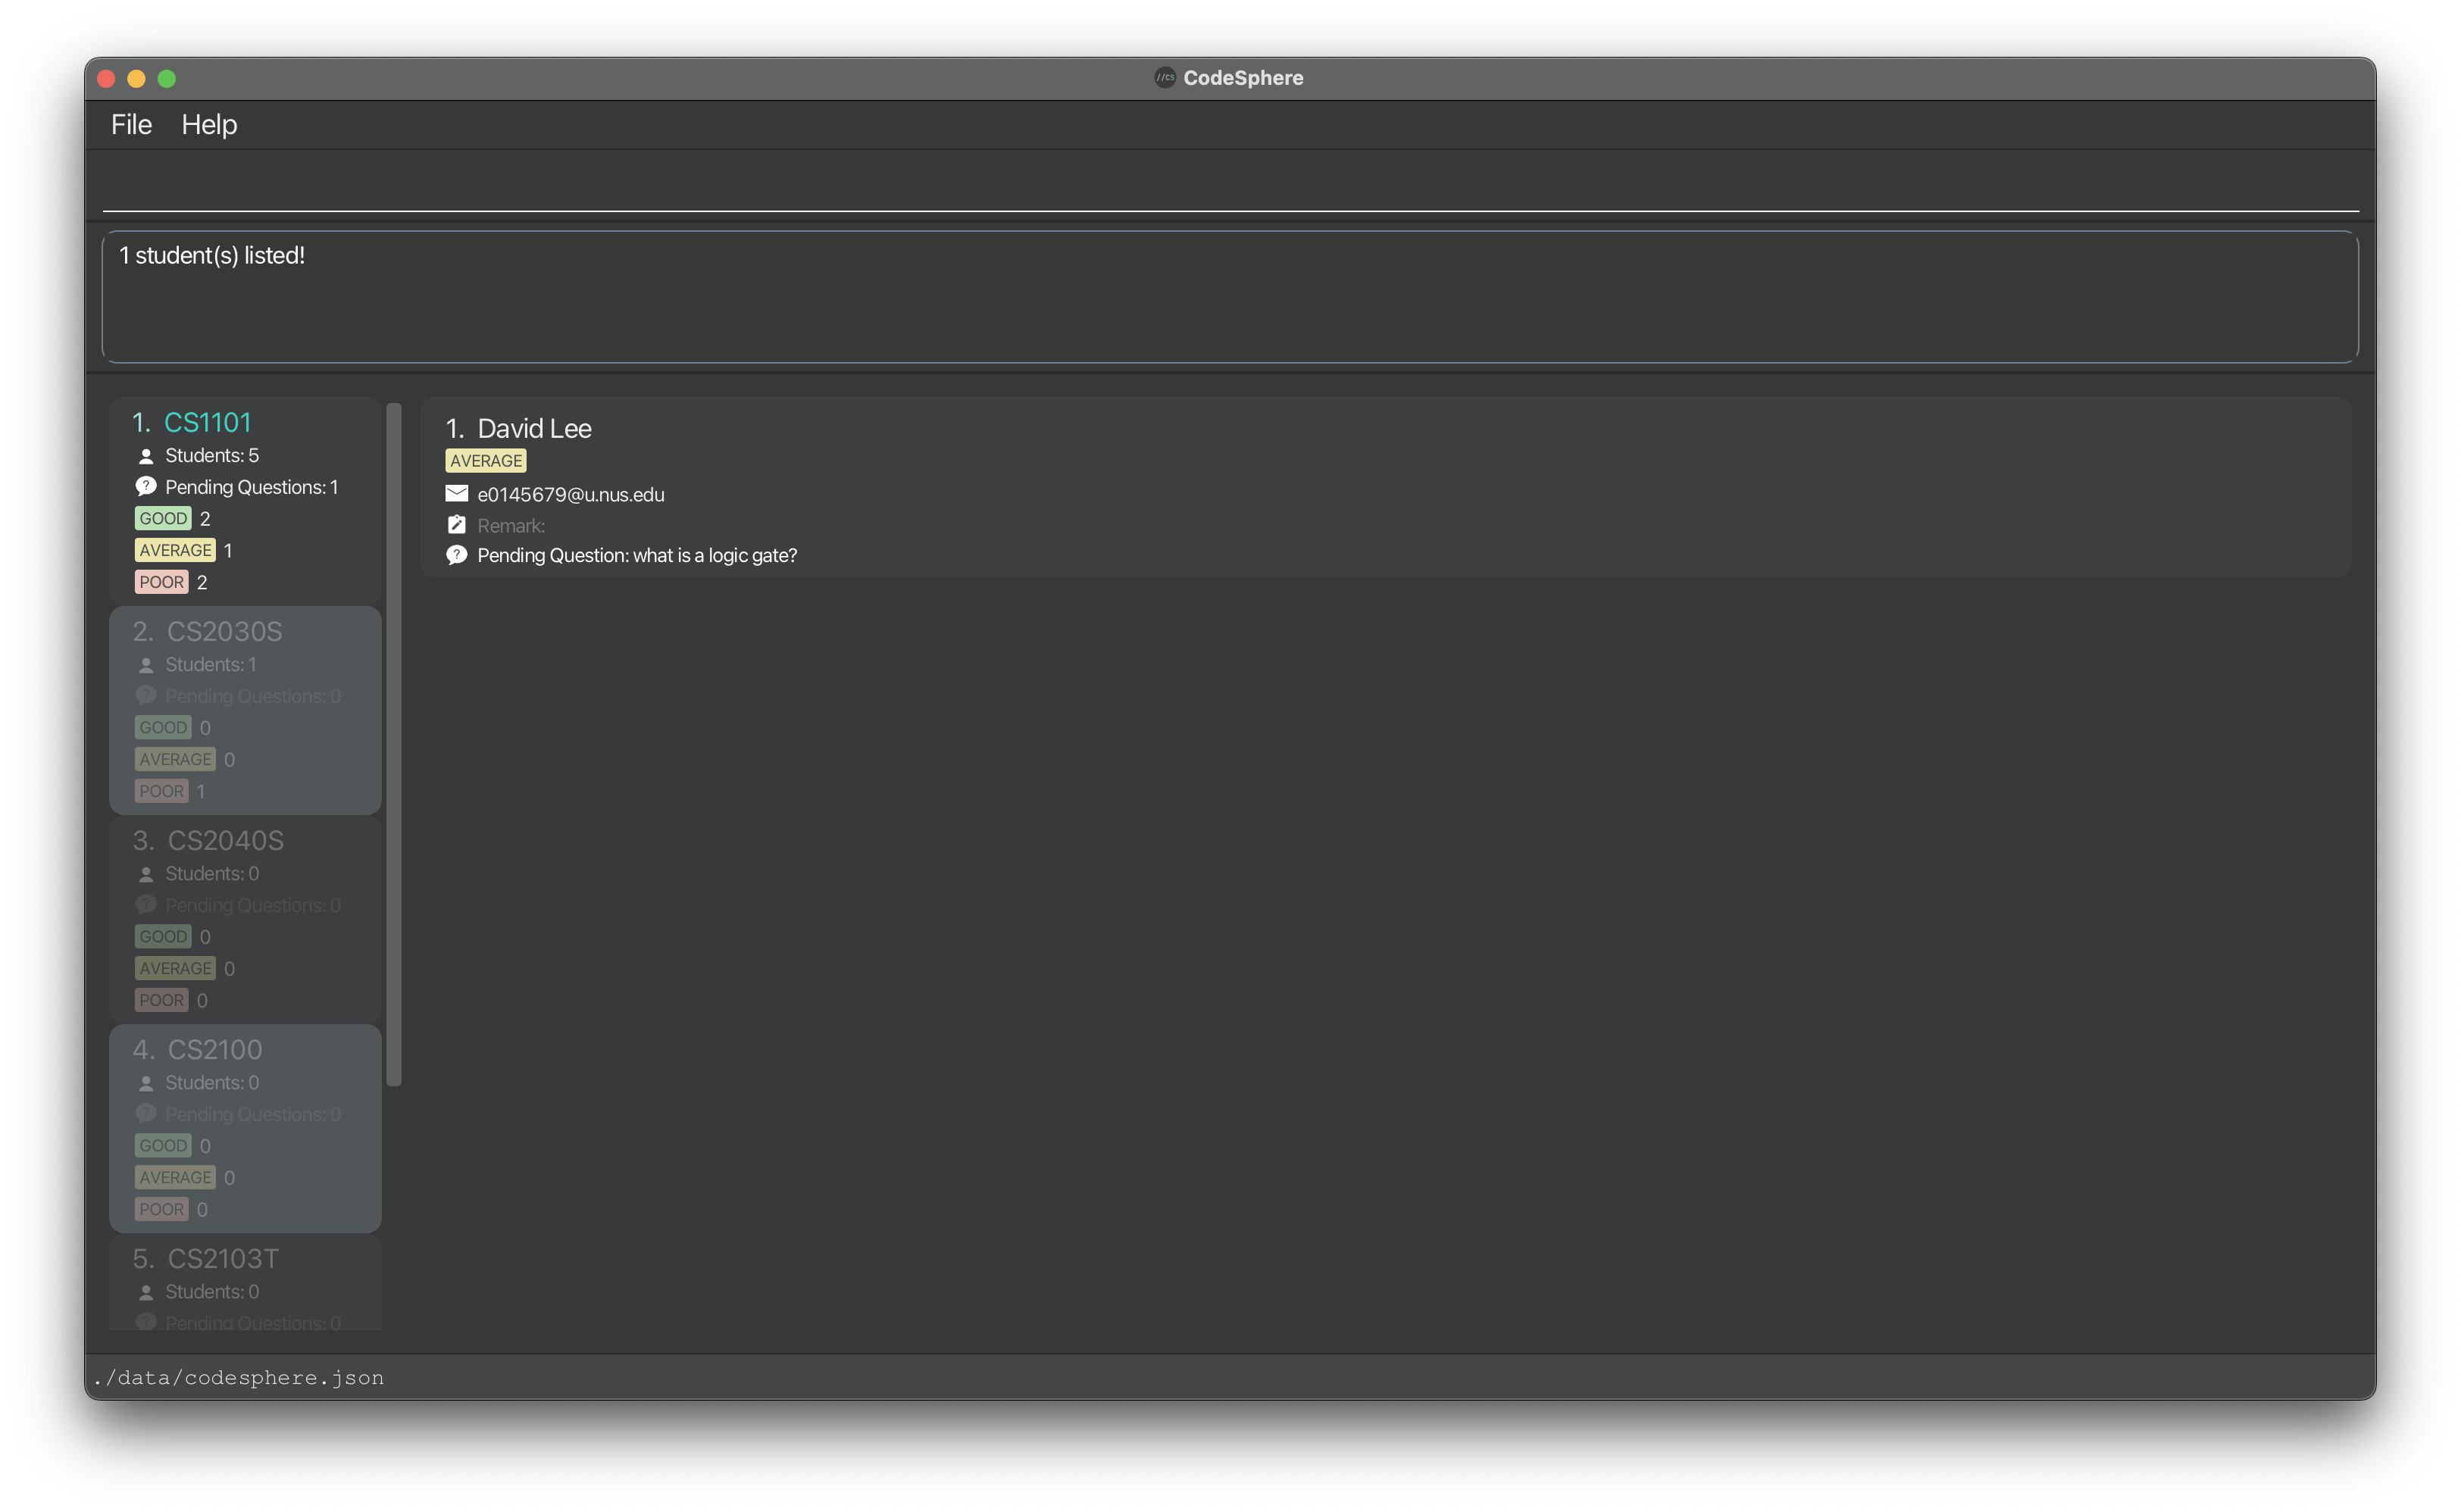Click the CS1101 GOOD tag
Image resolution: width=2461 pixels, height=1512 pixels.
[x=163, y=518]
